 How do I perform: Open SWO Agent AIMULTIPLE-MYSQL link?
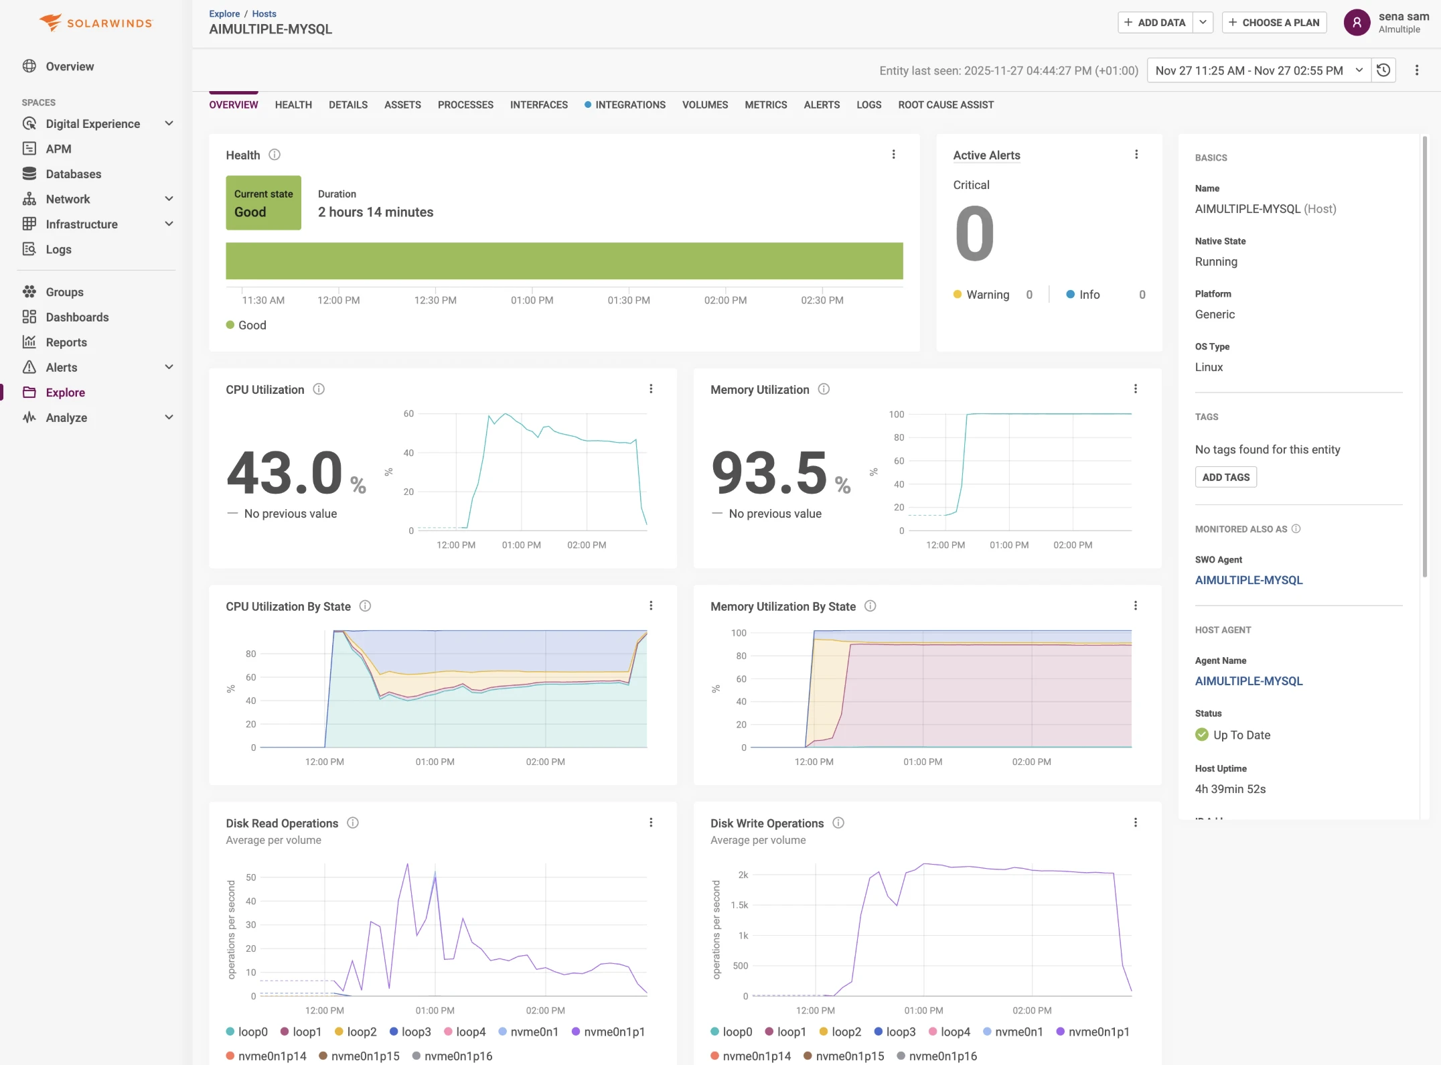[1249, 580]
